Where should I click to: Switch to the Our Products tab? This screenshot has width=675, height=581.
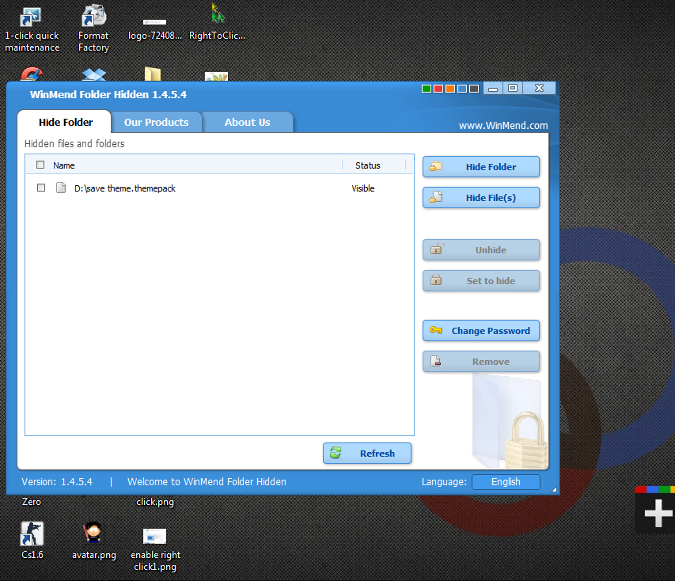click(156, 122)
